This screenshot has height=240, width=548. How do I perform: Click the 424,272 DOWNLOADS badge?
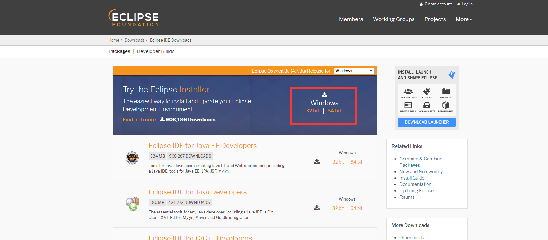point(189,202)
